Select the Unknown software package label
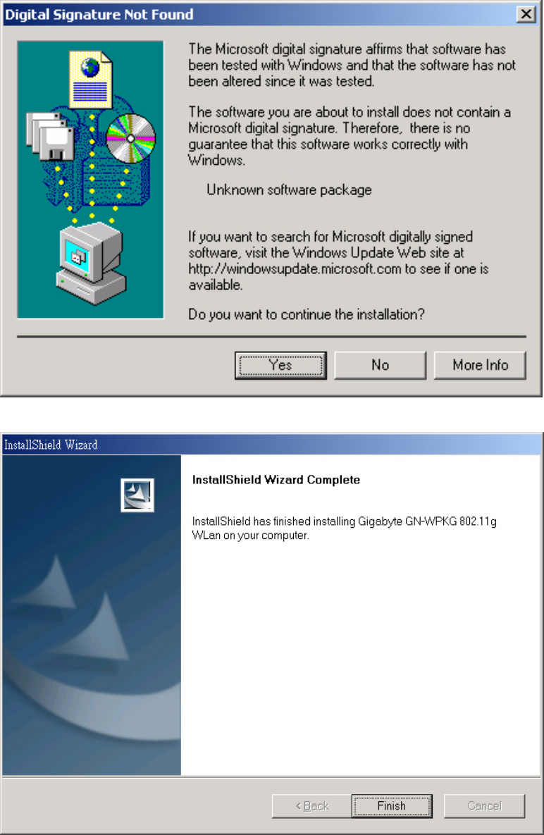Screen dimensions: 544x835 [x=289, y=190]
